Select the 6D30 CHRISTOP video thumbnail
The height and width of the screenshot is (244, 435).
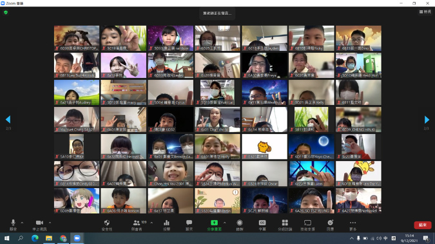click(77, 38)
